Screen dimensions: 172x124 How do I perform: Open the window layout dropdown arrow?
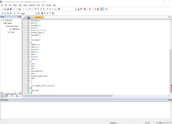coord(103,9)
